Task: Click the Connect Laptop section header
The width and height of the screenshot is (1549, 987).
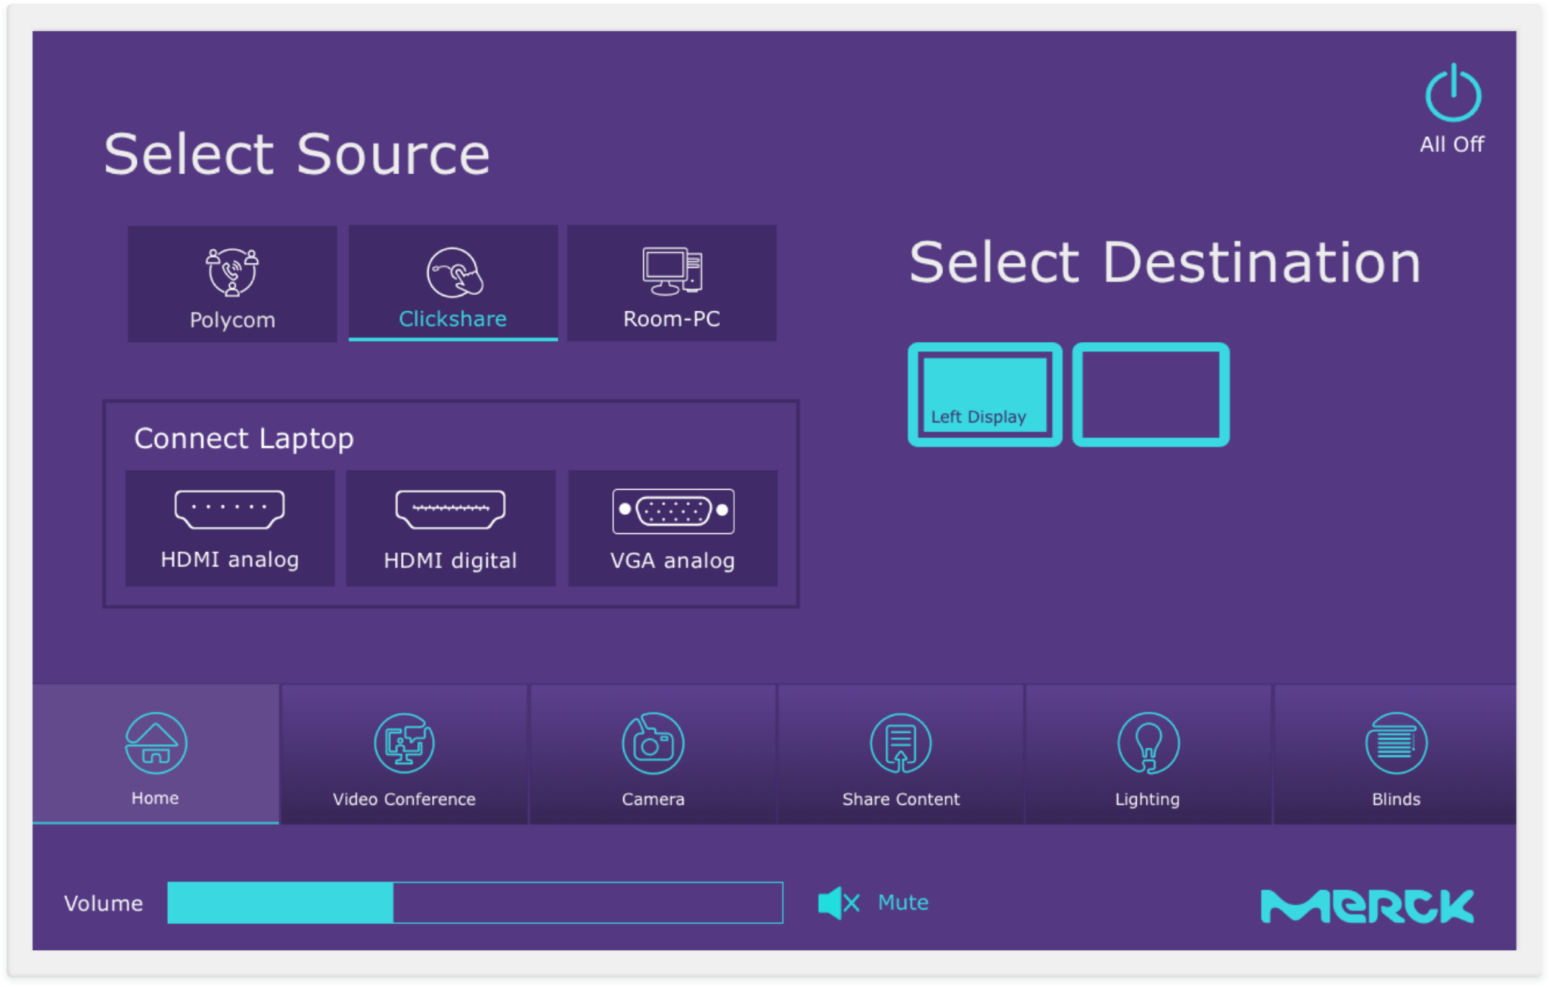Action: pos(244,438)
